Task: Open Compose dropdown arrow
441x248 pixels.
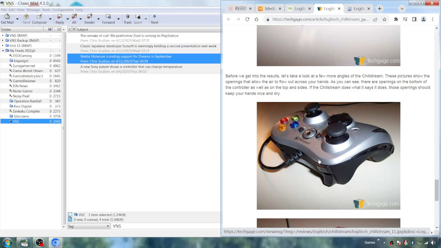Action: 50,19
